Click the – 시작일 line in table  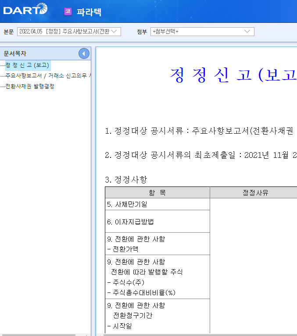click(x=119, y=326)
